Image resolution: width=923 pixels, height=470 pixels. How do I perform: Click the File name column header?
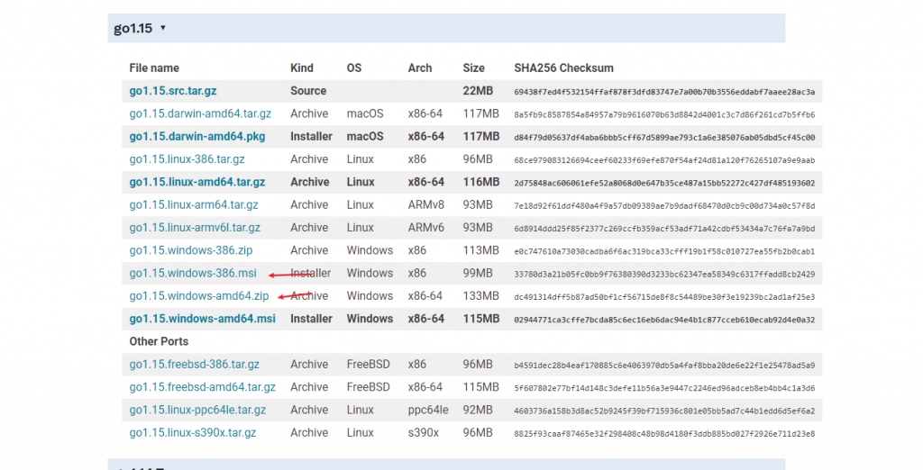[154, 68]
